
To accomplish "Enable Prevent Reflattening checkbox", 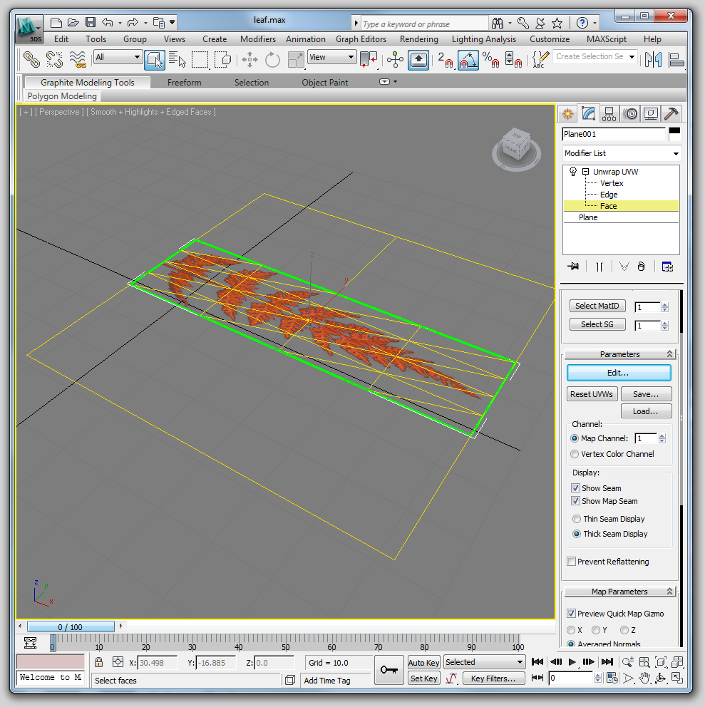I will point(571,562).
